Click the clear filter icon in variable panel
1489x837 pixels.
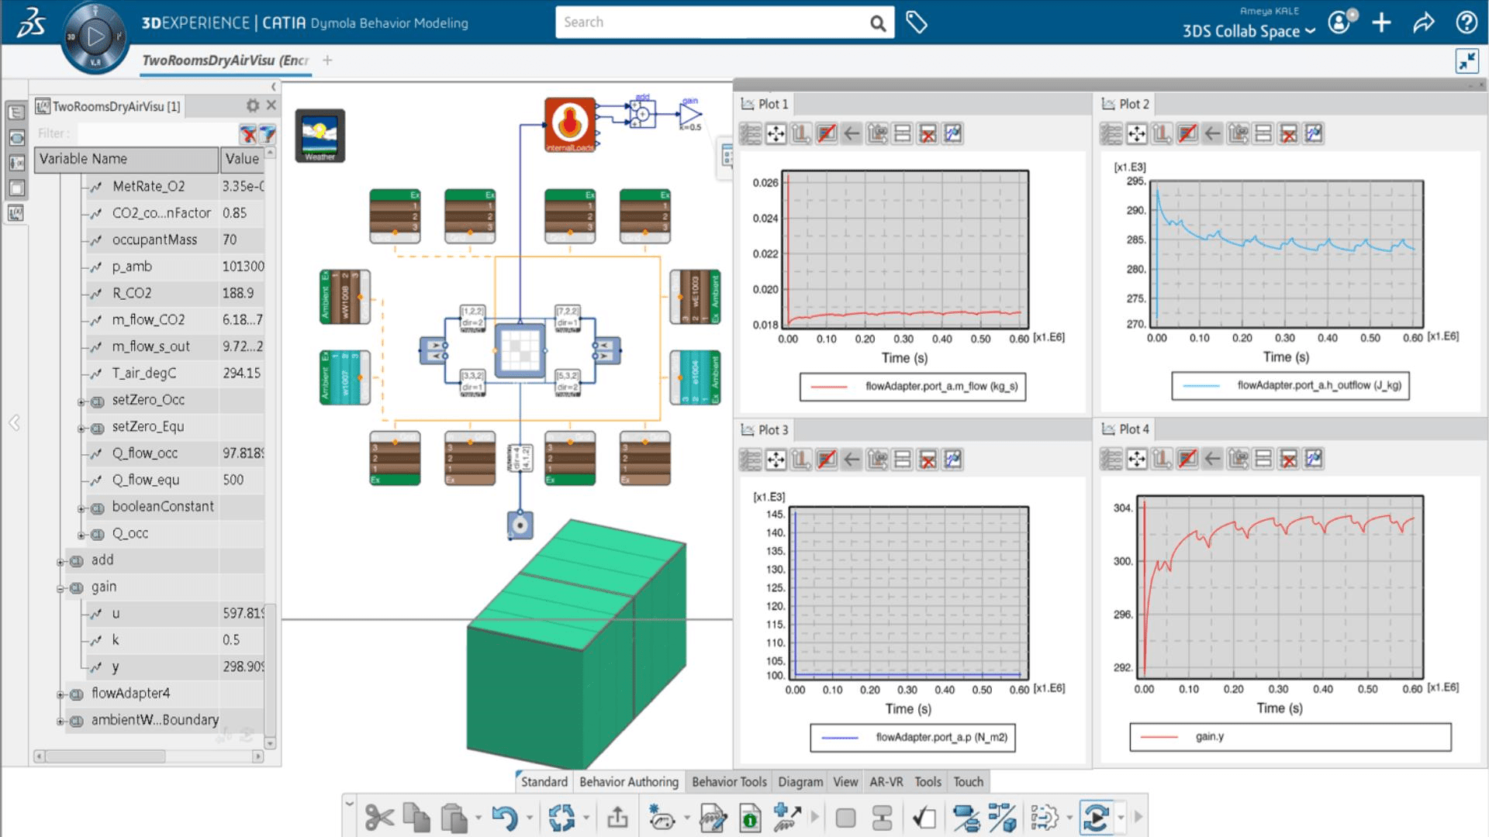point(247,134)
